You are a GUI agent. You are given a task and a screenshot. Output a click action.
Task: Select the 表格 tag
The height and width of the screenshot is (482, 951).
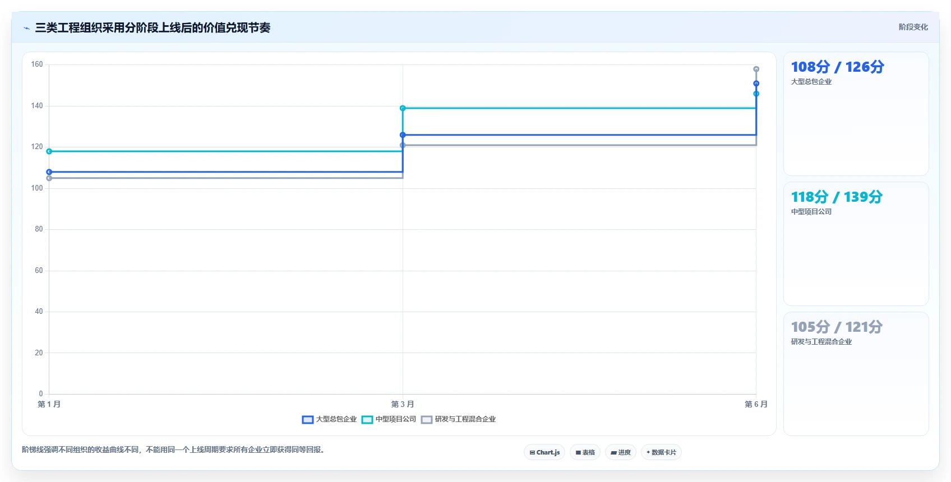[585, 452]
